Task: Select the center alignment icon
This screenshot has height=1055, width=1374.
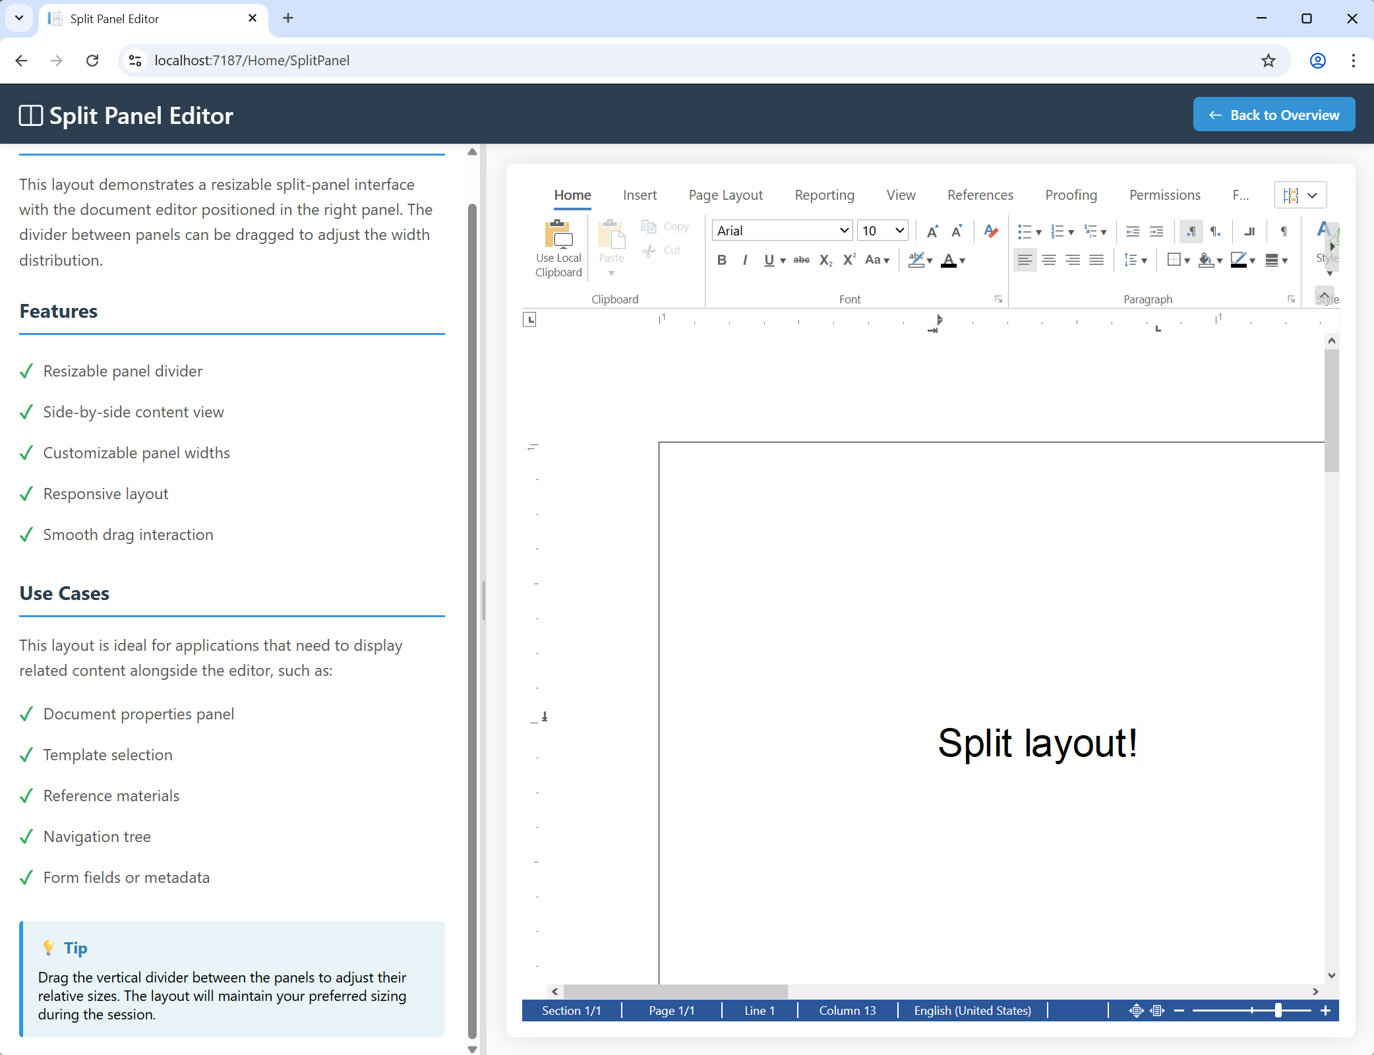Action: tap(1049, 260)
